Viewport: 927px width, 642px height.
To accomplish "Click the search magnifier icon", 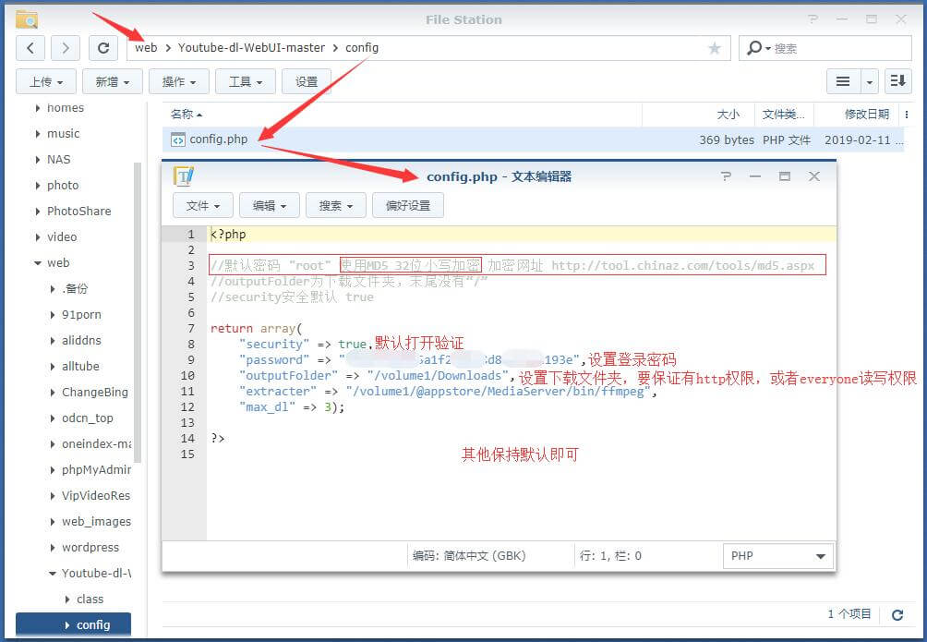I will tap(755, 48).
